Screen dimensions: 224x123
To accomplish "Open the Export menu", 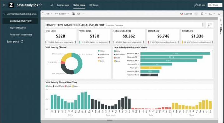I will [x=62, y=14].
